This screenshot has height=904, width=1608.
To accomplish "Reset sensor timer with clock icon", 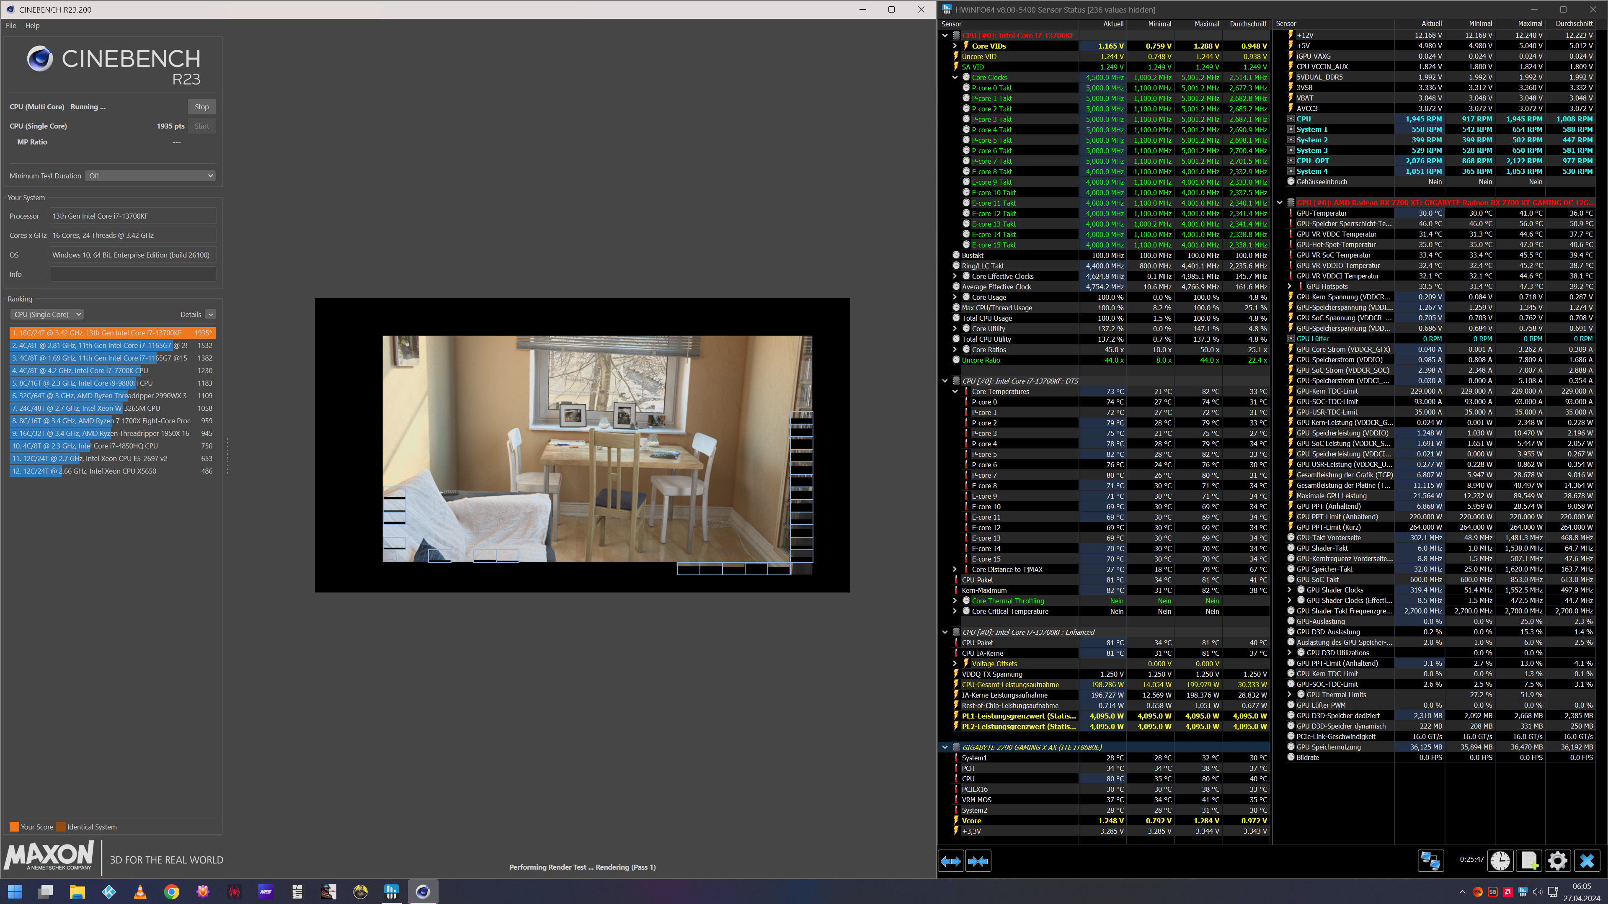I will click(1500, 861).
